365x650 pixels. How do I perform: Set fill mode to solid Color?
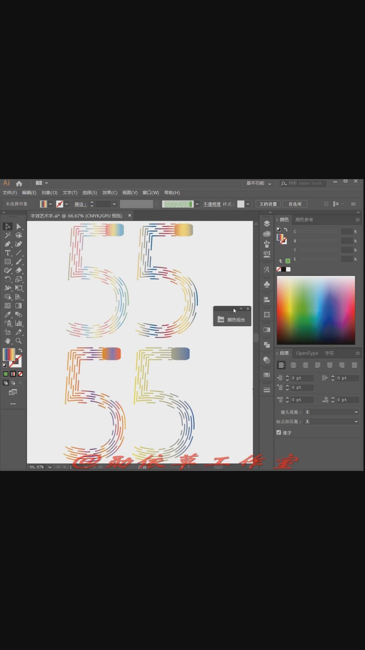[x=6, y=374]
